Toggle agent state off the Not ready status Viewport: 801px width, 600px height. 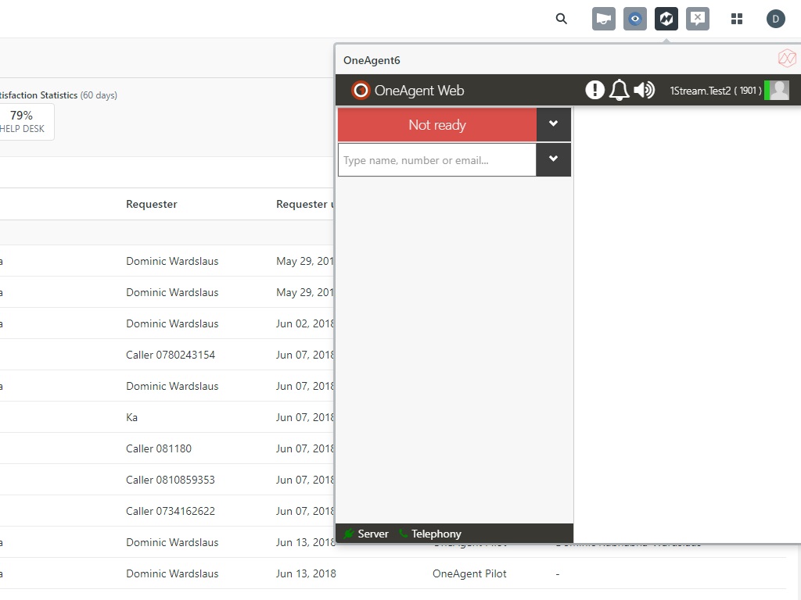[x=436, y=124]
